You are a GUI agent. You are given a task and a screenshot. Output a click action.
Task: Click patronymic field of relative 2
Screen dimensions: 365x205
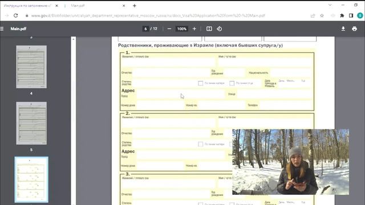point(171,133)
